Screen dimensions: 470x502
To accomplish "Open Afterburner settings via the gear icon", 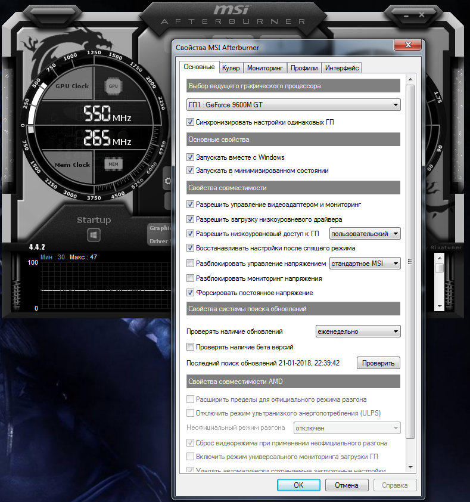I will click(x=167, y=181).
